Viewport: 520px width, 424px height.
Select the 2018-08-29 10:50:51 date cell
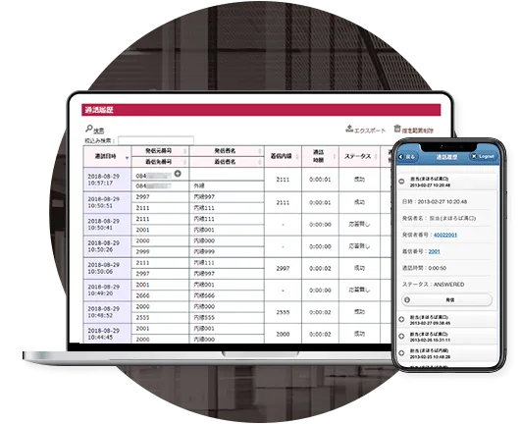coord(107,202)
